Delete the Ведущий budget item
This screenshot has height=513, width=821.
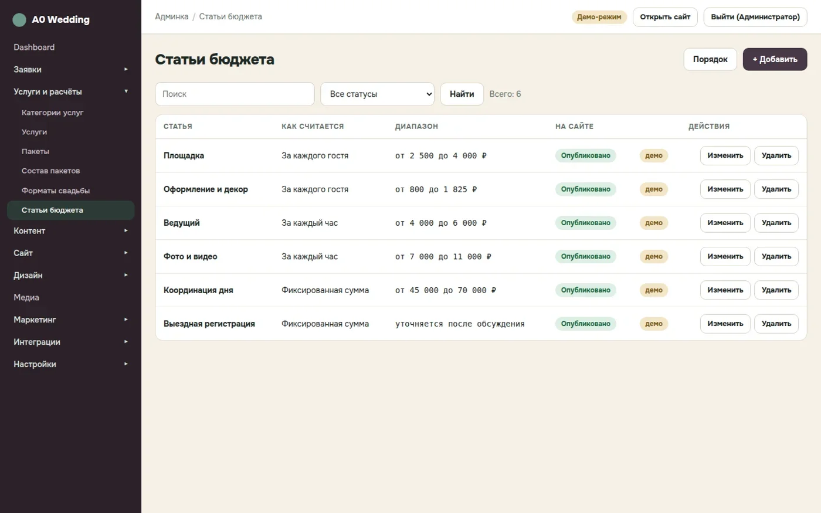click(776, 223)
